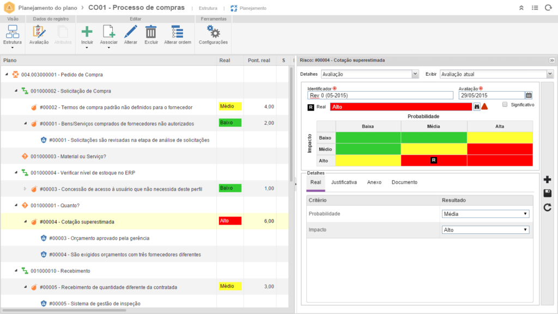Click the Incluir plus icon
558x314 pixels.
coord(87,32)
